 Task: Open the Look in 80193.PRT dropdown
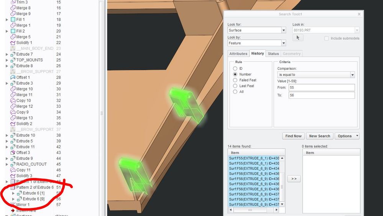(x=357, y=30)
